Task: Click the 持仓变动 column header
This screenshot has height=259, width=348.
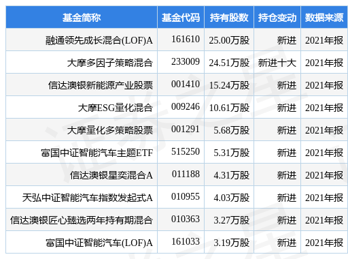Action: tap(277, 18)
